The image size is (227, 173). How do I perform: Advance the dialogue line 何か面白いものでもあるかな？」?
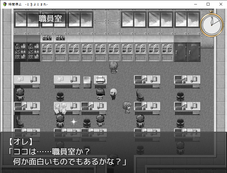pos(70,162)
